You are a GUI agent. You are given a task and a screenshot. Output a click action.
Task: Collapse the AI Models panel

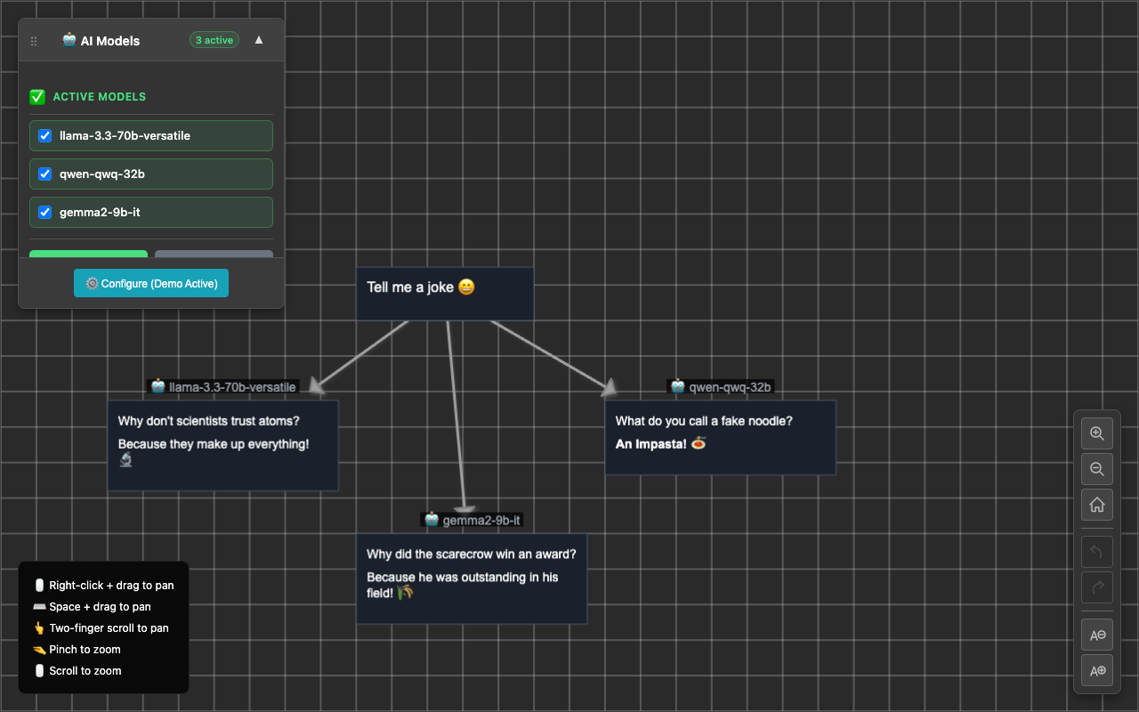(258, 40)
